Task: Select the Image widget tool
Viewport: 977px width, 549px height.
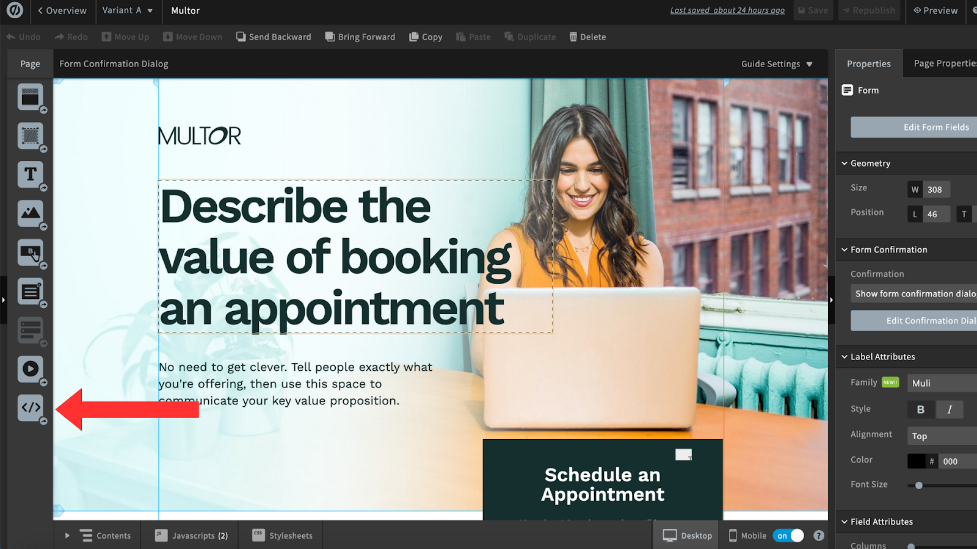Action: click(30, 213)
